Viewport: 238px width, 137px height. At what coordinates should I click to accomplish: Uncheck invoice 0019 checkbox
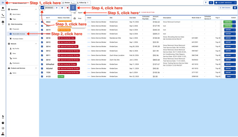coord(42,30)
